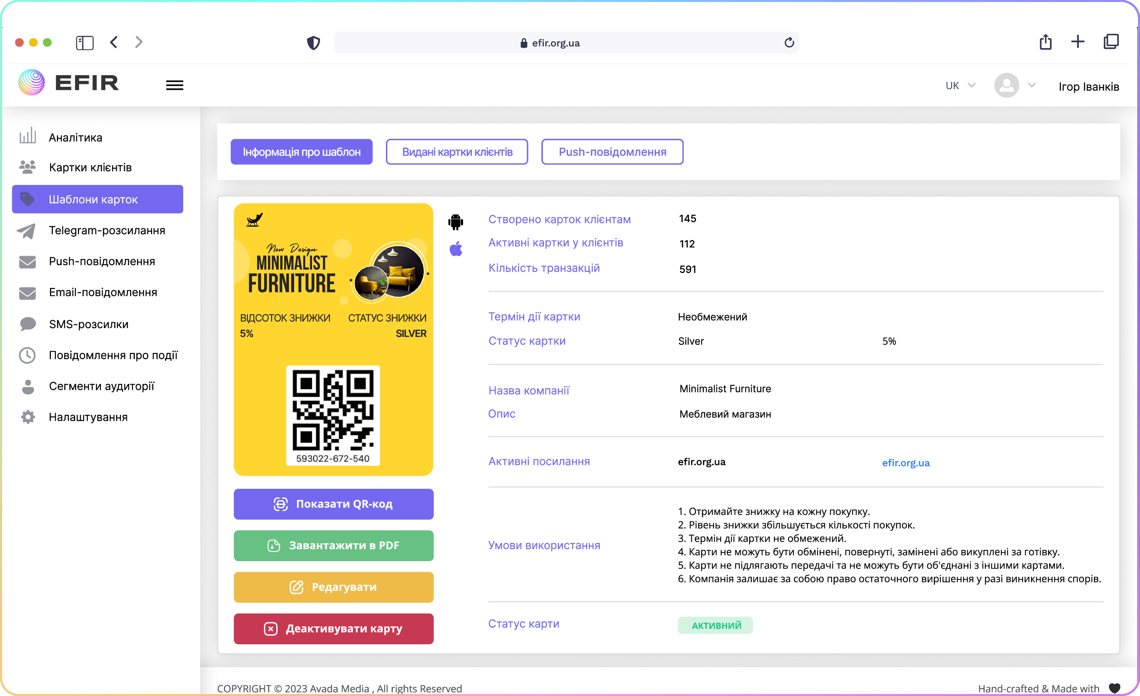The width and height of the screenshot is (1140, 696).
Task: Click the tag icon of Шаблони карток
Action: coord(27,199)
